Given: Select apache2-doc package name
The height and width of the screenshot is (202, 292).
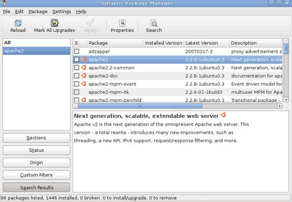Looking at the screenshot, I should (x=103, y=76).
